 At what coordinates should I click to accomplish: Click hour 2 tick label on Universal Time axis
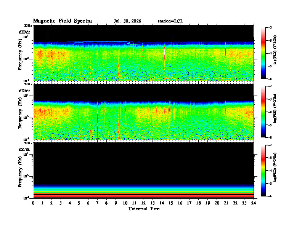(x=51, y=203)
